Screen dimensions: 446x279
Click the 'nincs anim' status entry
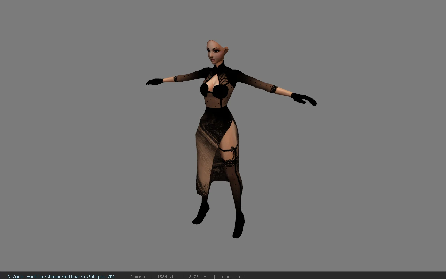(233, 277)
